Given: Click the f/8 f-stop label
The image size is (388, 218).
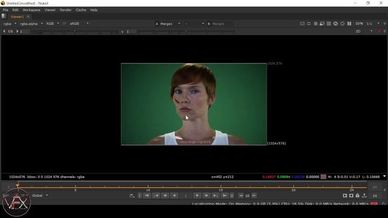Looking at the screenshot, I should pos(10,31).
